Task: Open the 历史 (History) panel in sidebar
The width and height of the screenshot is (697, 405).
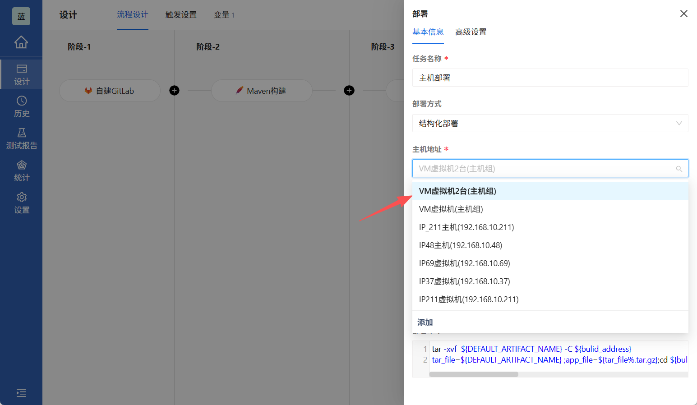Action: [21, 106]
